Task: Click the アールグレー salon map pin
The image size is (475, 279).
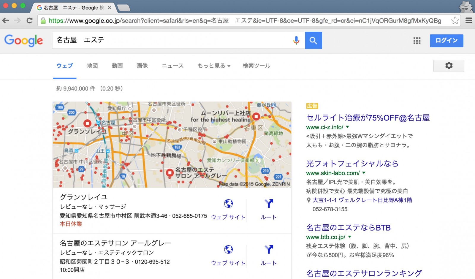Action: point(170,172)
